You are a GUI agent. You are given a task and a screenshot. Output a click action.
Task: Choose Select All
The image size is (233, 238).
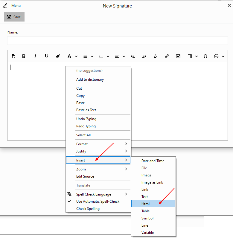click(x=98, y=135)
